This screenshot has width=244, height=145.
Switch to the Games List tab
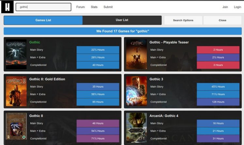pos(43,20)
